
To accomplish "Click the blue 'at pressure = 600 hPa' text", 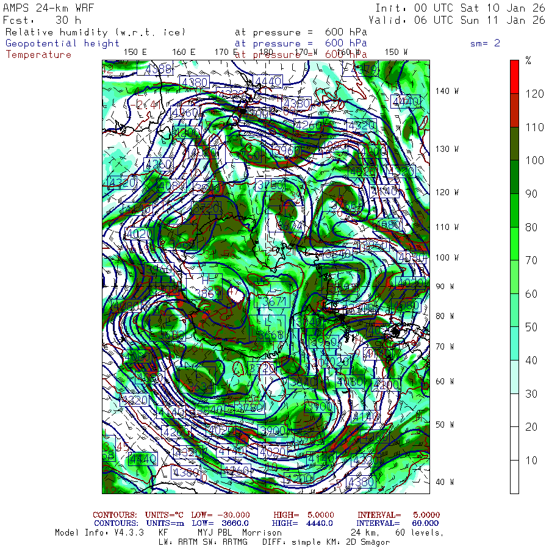I will (x=301, y=43).
